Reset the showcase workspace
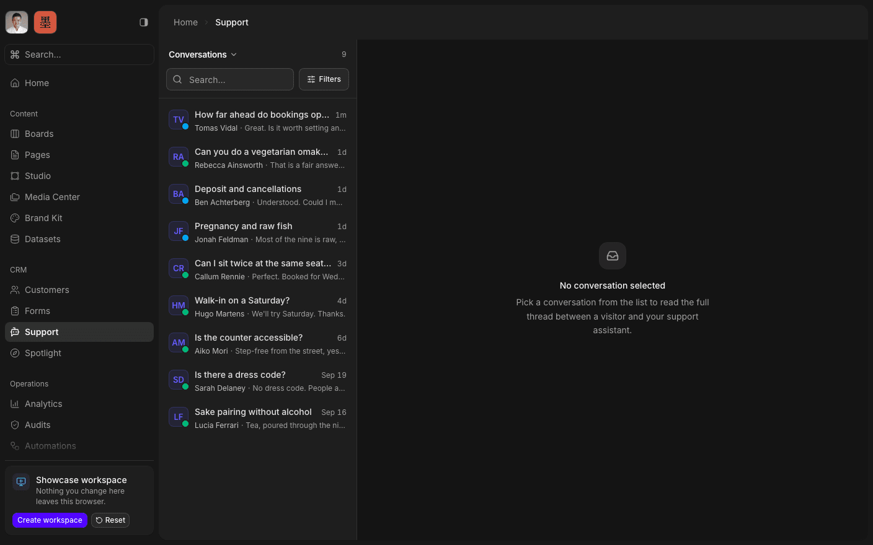The width and height of the screenshot is (873, 545). [x=110, y=520]
